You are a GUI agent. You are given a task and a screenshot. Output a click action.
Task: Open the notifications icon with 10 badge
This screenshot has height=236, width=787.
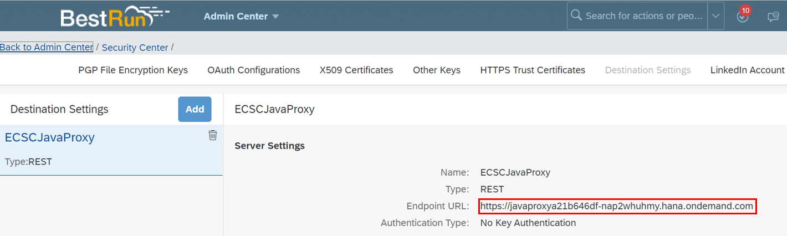click(743, 16)
